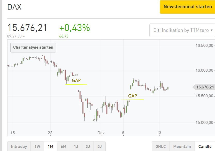Select the 1M time range tab
Viewport: 215px width, 151px height.
pyautogui.click(x=50, y=147)
